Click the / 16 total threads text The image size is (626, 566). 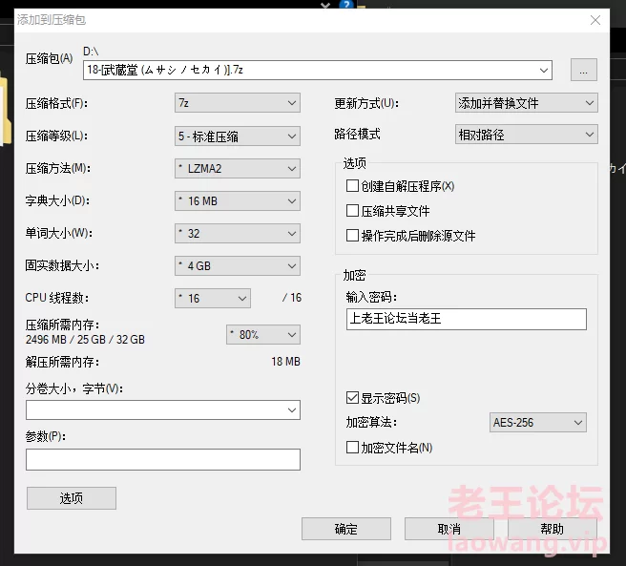(292, 298)
